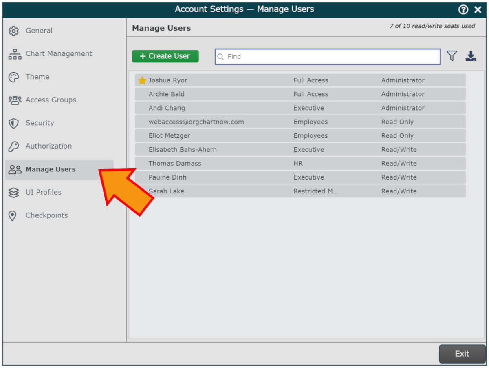Screen dimensions: 489x368
Task: Select the webaccess@orgchartnow.com user row
Action: [x=300, y=122]
